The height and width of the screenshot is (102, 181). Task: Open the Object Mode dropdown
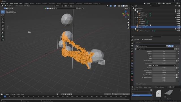coord(10,6)
